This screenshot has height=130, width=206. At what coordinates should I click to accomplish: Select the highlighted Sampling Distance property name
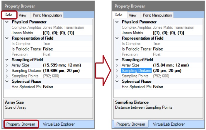coord(136,71)
